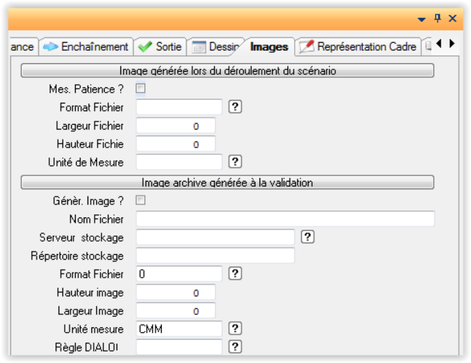Click question mark next to Unité mesure CMM
This screenshot has height=363, width=471.
pyautogui.click(x=235, y=329)
